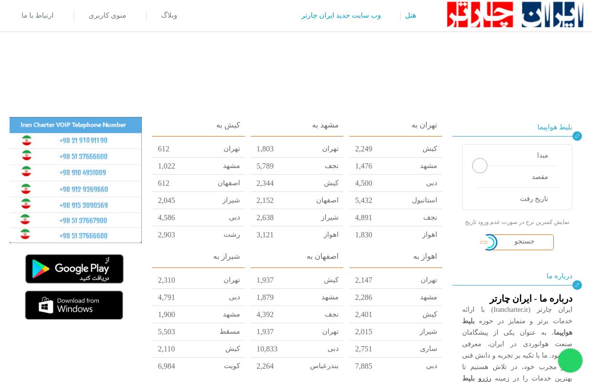Click the مشهد به table heading

(x=326, y=125)
